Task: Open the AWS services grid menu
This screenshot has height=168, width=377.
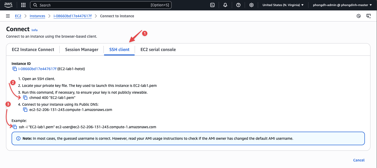Action: pyautogui.click(x=23, y=5)
